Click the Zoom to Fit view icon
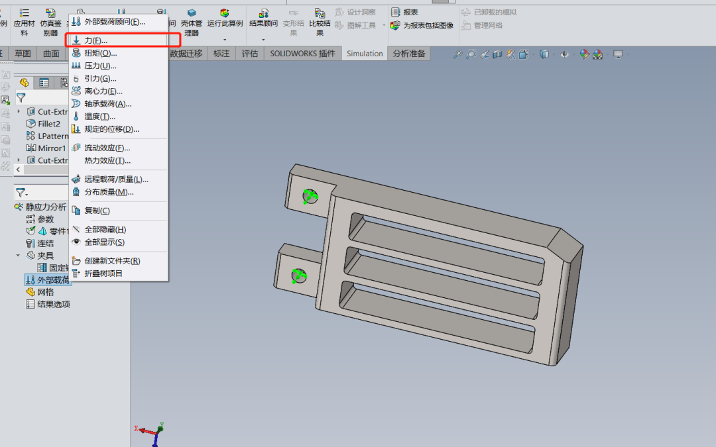This screenshot has height=447, width=716. pos(457,54)
